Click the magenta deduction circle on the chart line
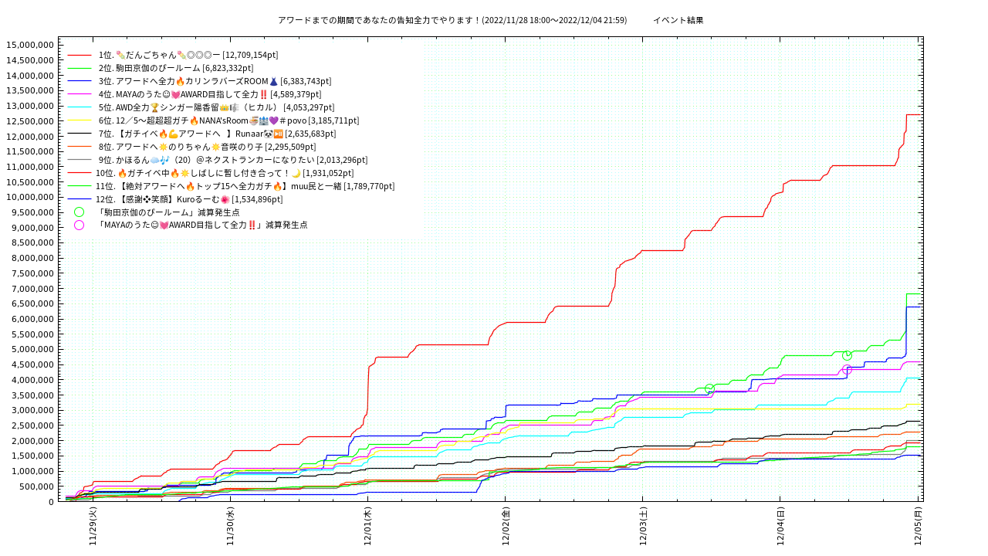Screen dimensions: 988x556 click(847, 370)
